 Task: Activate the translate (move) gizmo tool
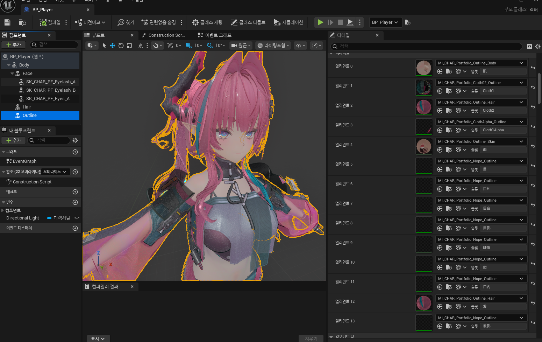113,46
